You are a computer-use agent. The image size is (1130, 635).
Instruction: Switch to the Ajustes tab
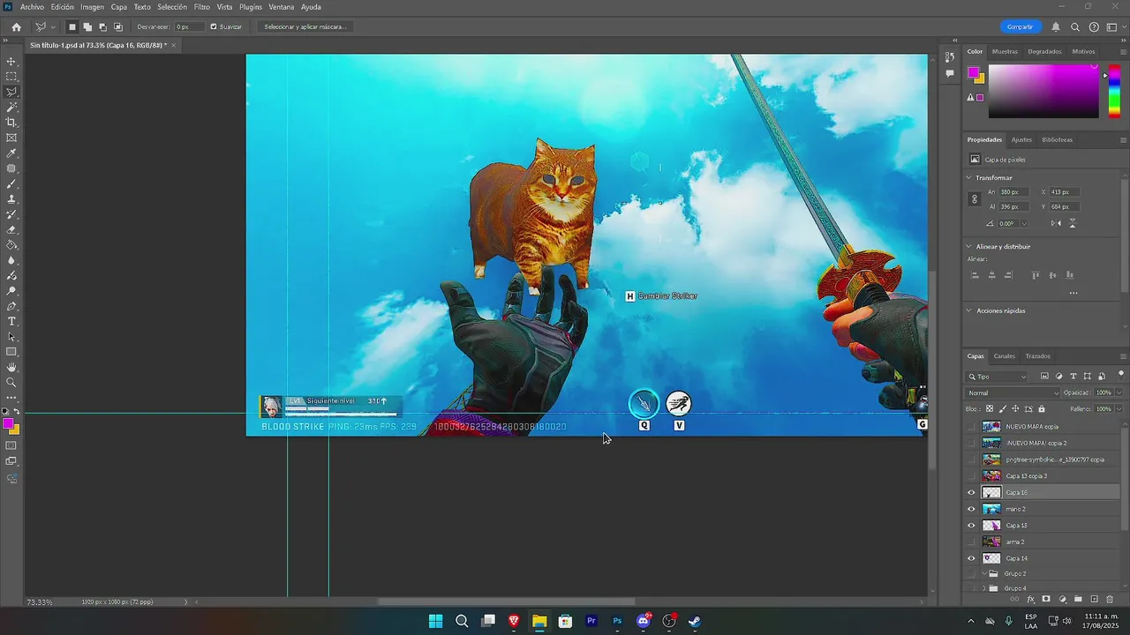(1021, 139)
